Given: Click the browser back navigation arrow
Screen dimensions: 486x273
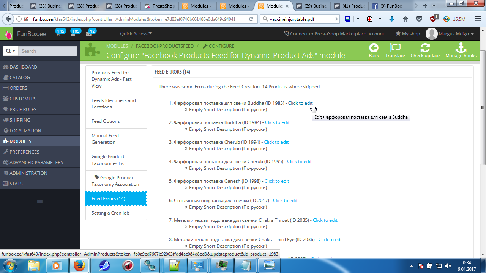Looking at the screenshot, I should (x=8, y=19).
